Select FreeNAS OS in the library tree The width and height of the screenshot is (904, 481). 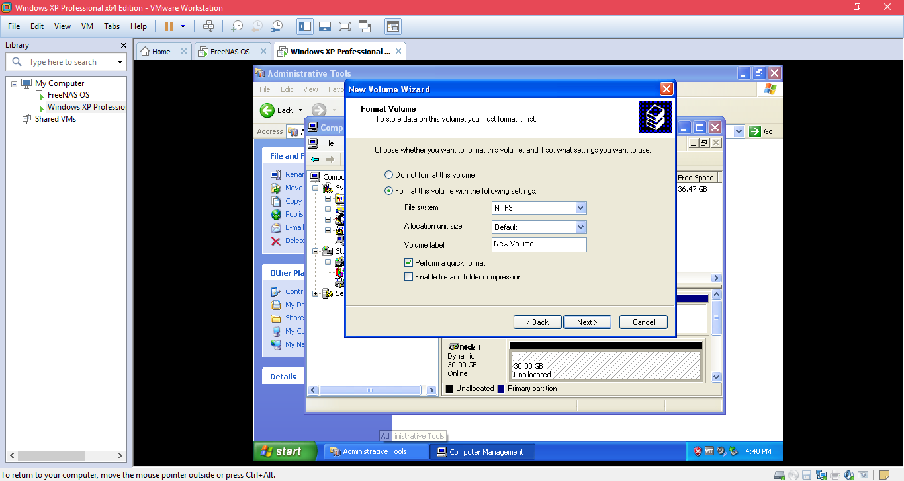[x=68, y=95]
